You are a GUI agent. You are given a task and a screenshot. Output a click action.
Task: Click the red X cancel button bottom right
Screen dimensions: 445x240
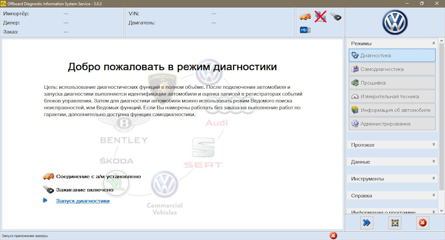(423, 223)
